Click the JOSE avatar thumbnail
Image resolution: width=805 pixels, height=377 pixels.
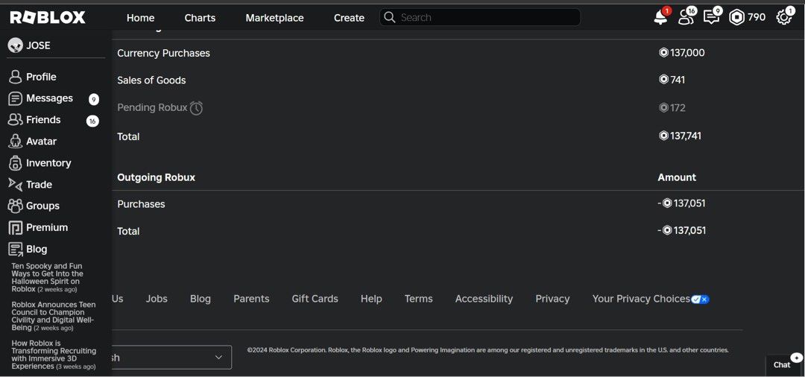pos(16,45)
